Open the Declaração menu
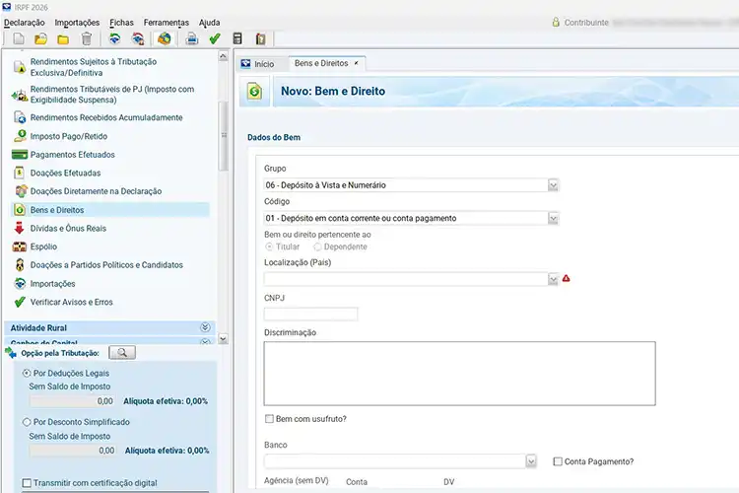This screenshot has height=493, width=739. tap(24, 22)
